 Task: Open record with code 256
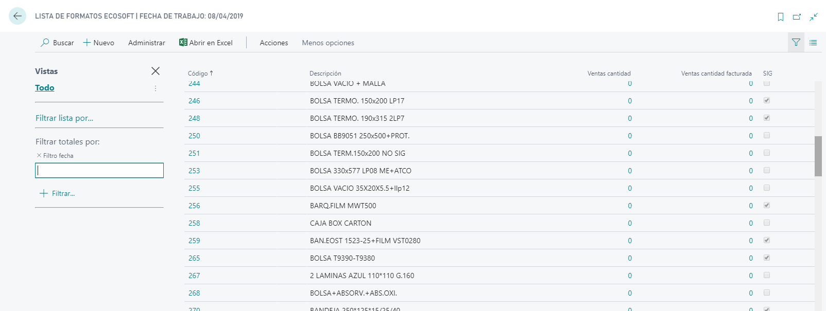click(194, 206)
